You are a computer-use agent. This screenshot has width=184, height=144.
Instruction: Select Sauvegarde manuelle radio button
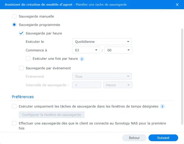click(14, 16)
